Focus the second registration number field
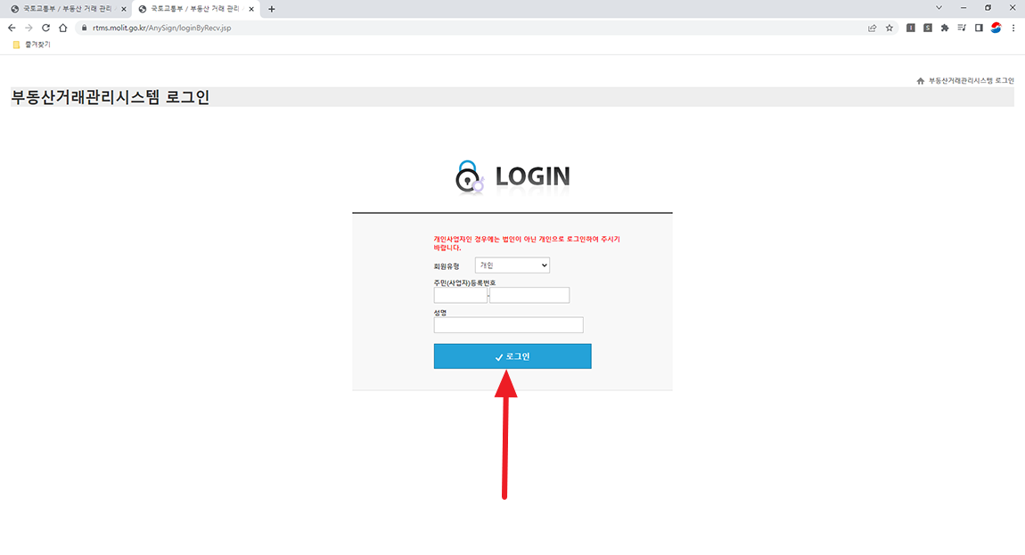Screen dimensions: 1025x555 pyautogui.click(x=529, y=295)
